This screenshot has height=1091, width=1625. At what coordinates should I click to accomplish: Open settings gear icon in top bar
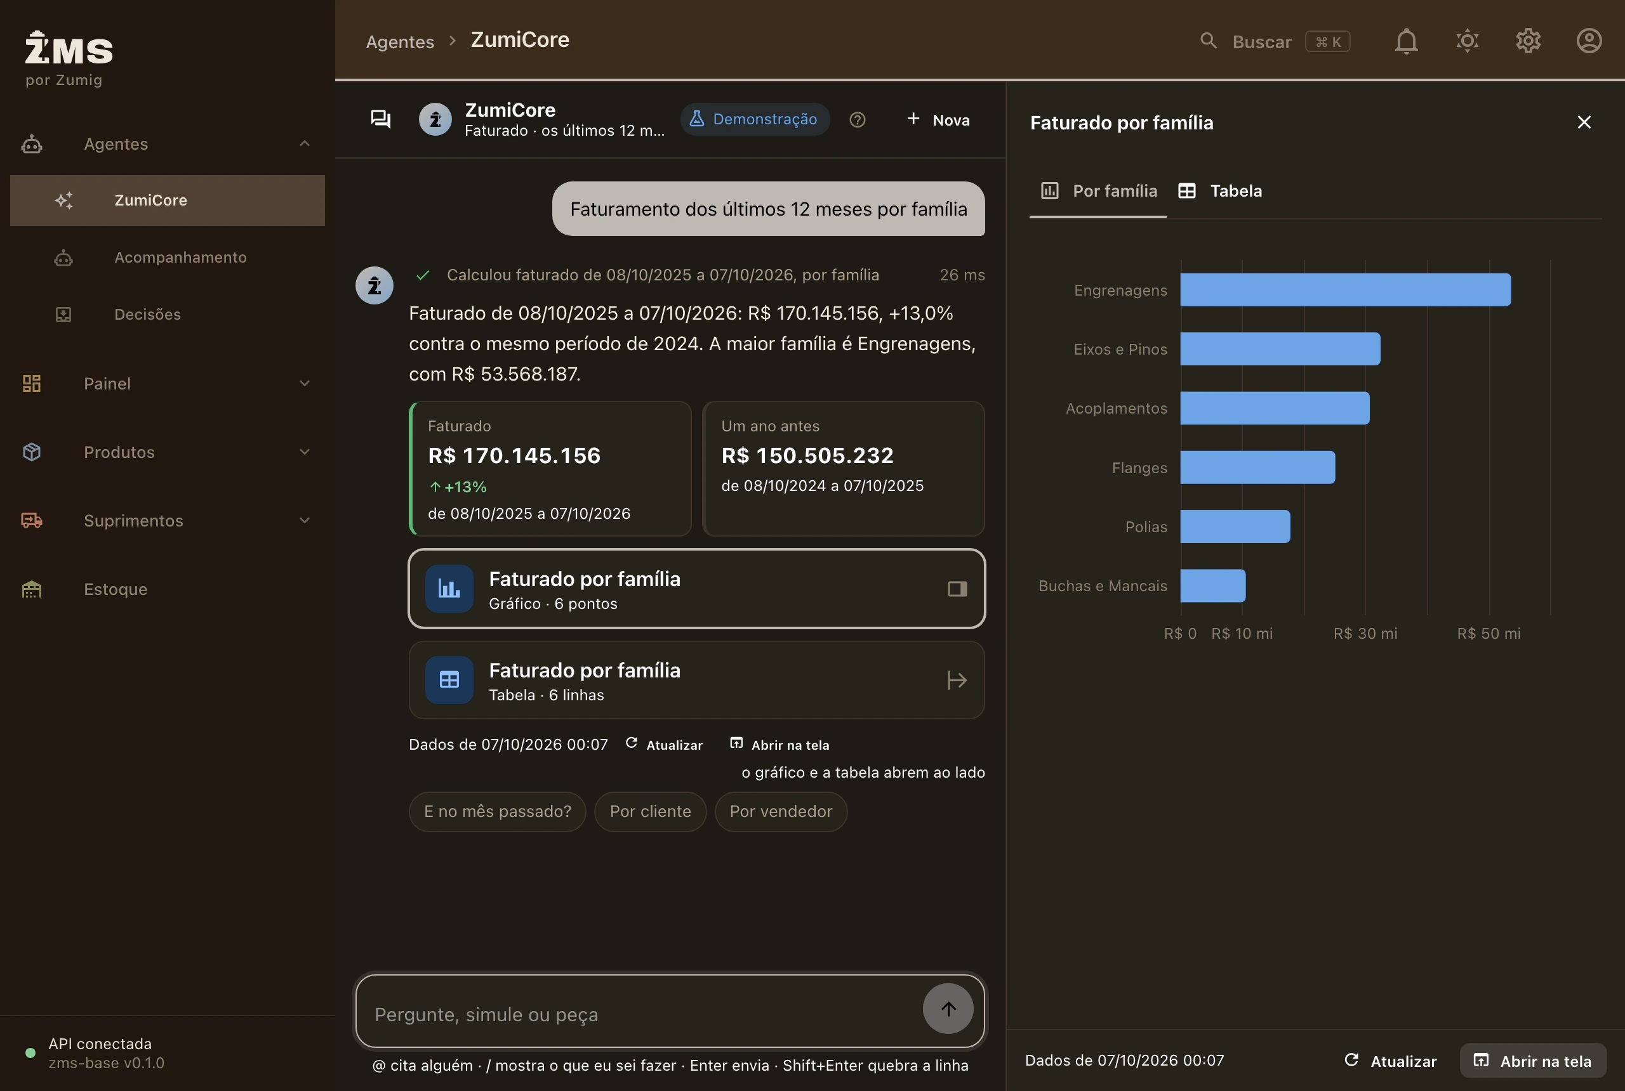1527,41
